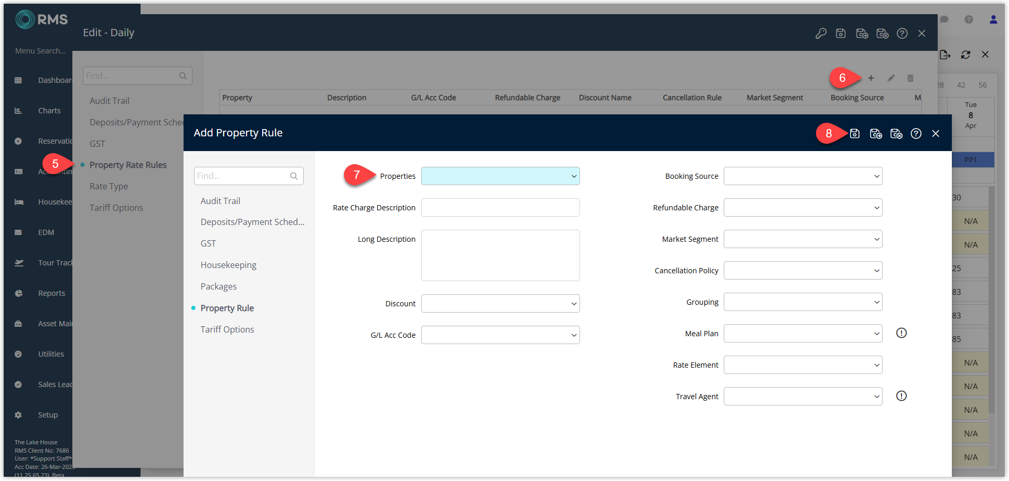Open the Grouping dropdown
Viewport: 1009px width, 481px height.
point(803,302)
